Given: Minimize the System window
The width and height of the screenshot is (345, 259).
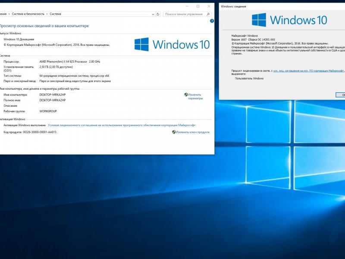Looking at the screenshot, I should 187,6.
